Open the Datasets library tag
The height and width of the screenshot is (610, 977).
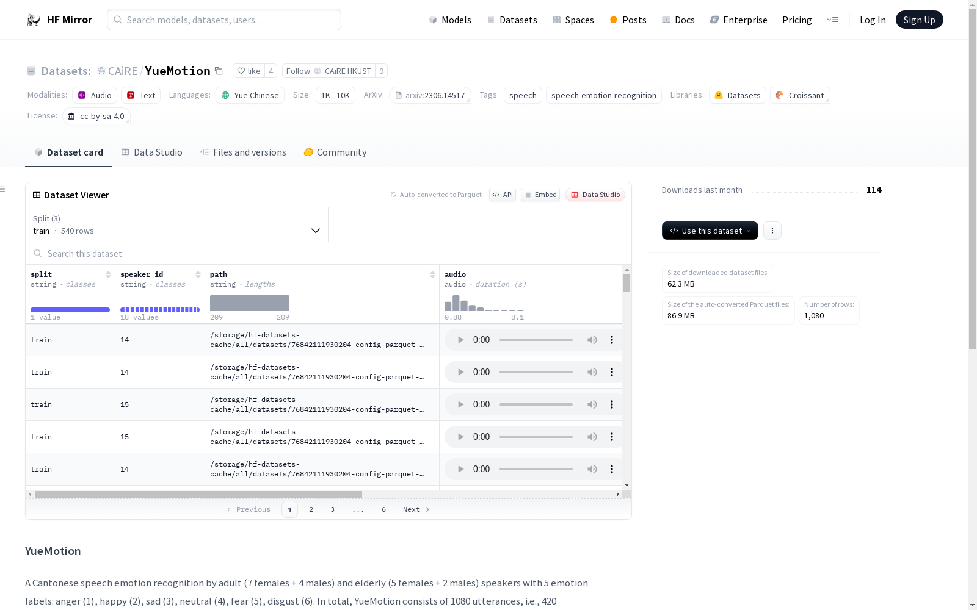738,95
